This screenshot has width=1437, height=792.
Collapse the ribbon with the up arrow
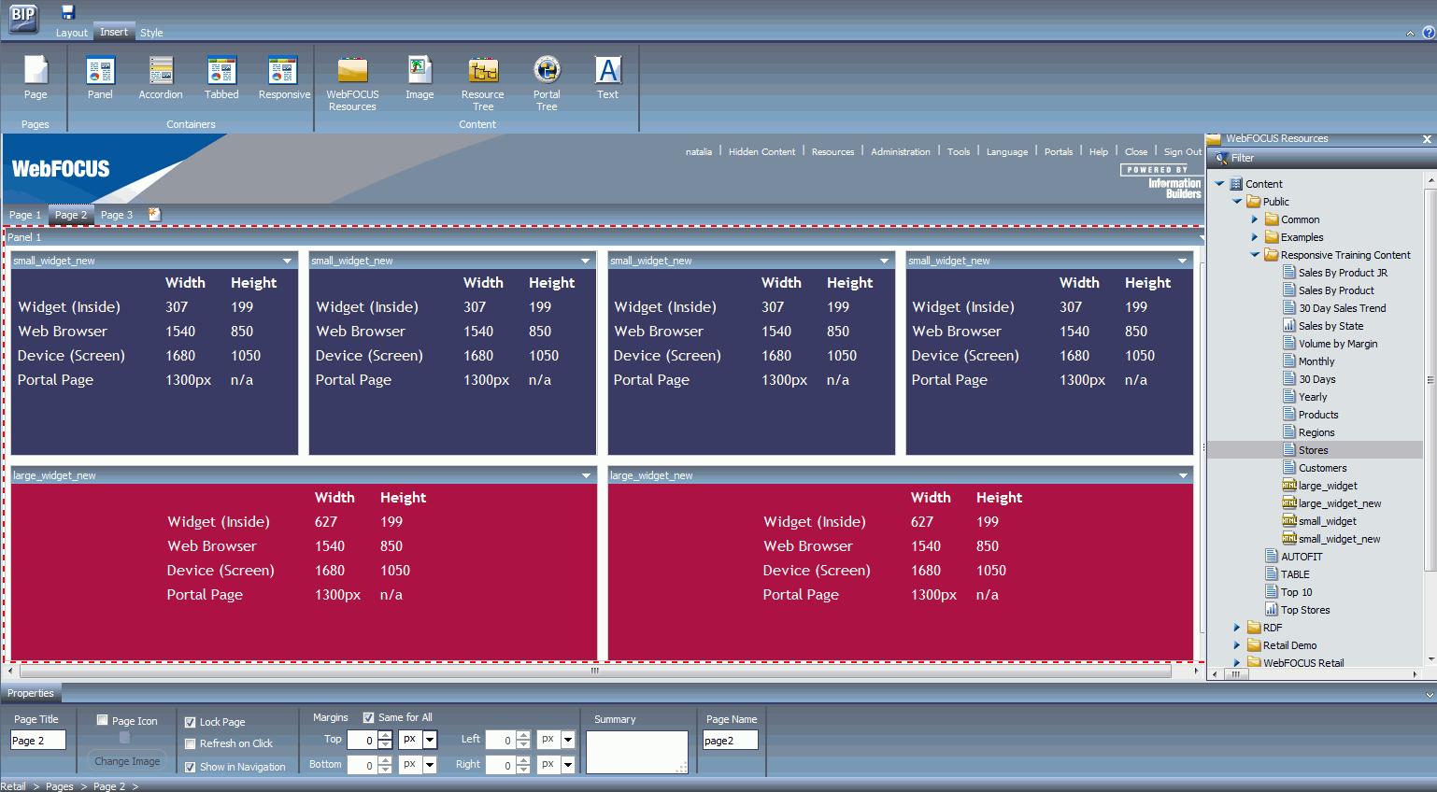(x=1410, y=34)
